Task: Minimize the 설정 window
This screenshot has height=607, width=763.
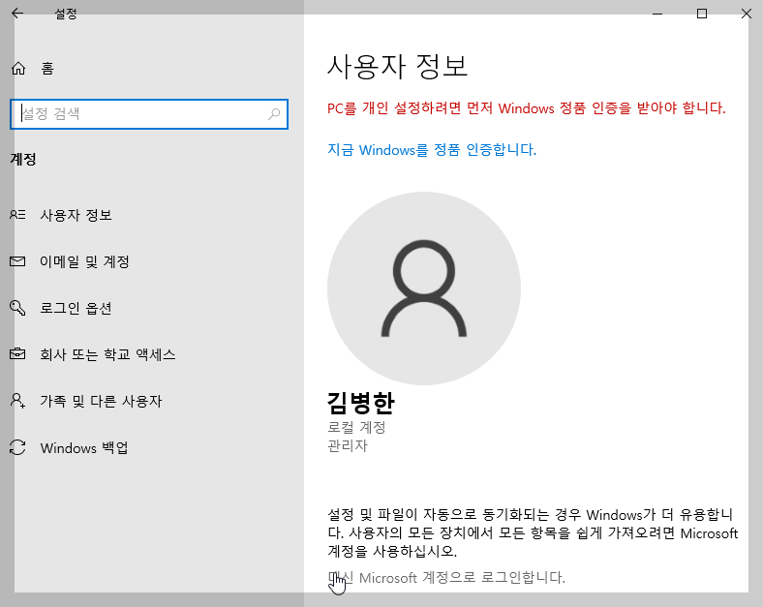Action: 657,14
